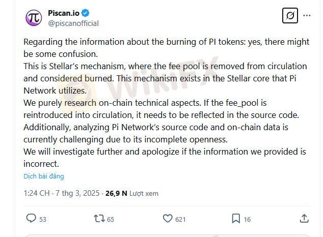Click the repost count 65
323x237 pixels.
(111, 219)
